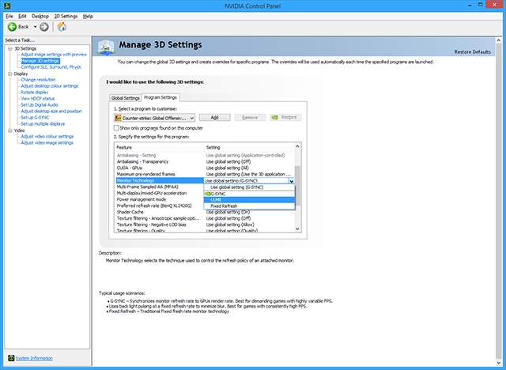Click the Forward arrow icon in toolbar

point(43,26)
